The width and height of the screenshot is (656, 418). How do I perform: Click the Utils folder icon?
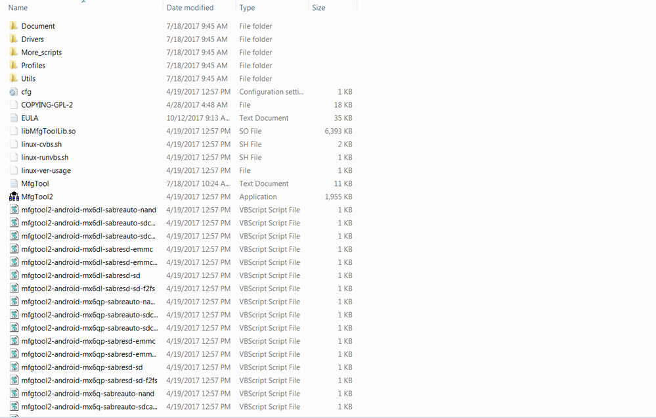14,78
